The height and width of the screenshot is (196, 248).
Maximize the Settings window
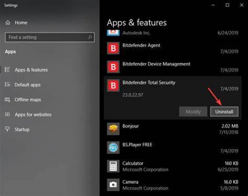(227, 5)
